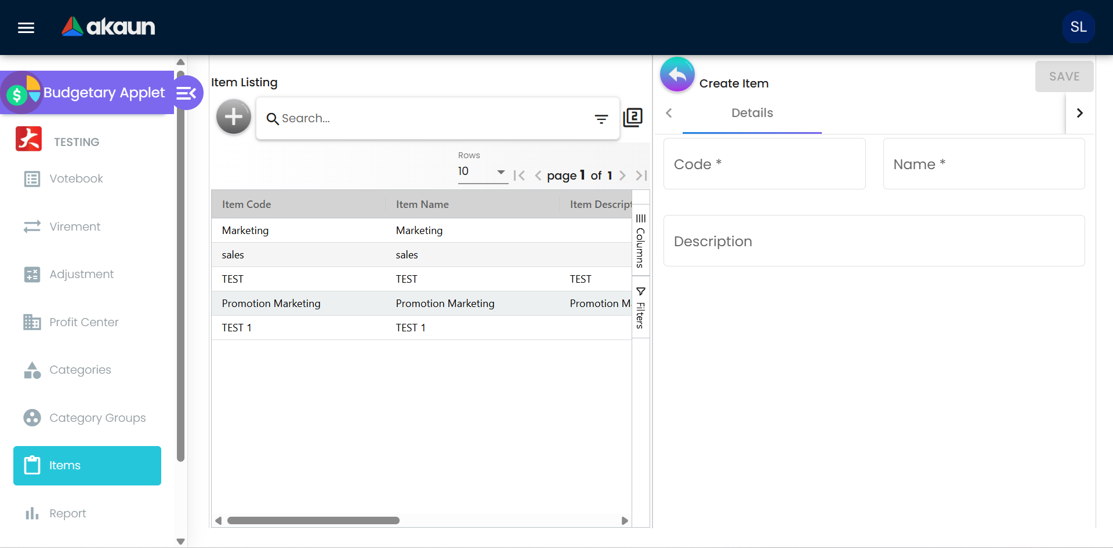
Task: Open the SL user avatar menu
Action: (1078, 27)
